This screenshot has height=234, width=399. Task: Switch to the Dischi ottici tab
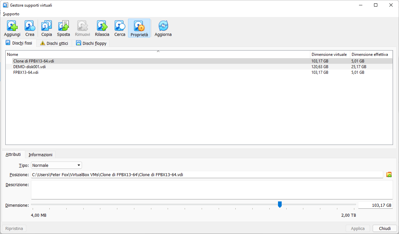click(x=54, y=44)
